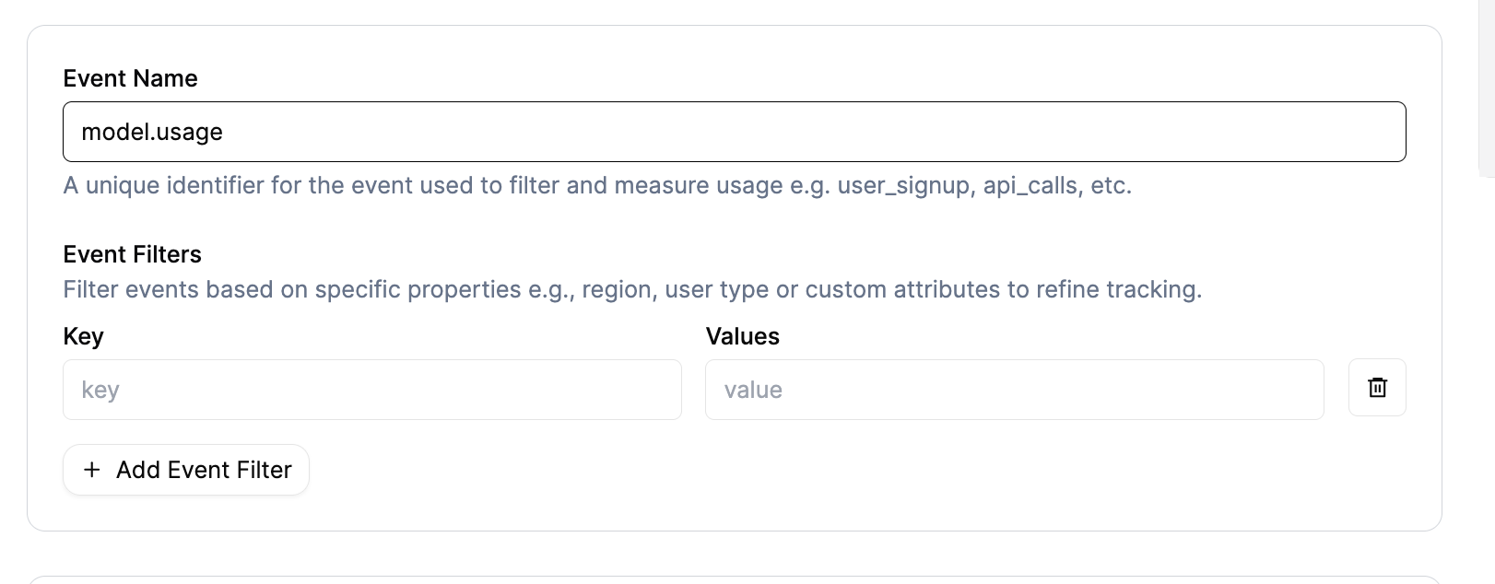The height and width of the screenshot is (584, 1495).
Task: Click the Key column label
Action: pos(83,336)
